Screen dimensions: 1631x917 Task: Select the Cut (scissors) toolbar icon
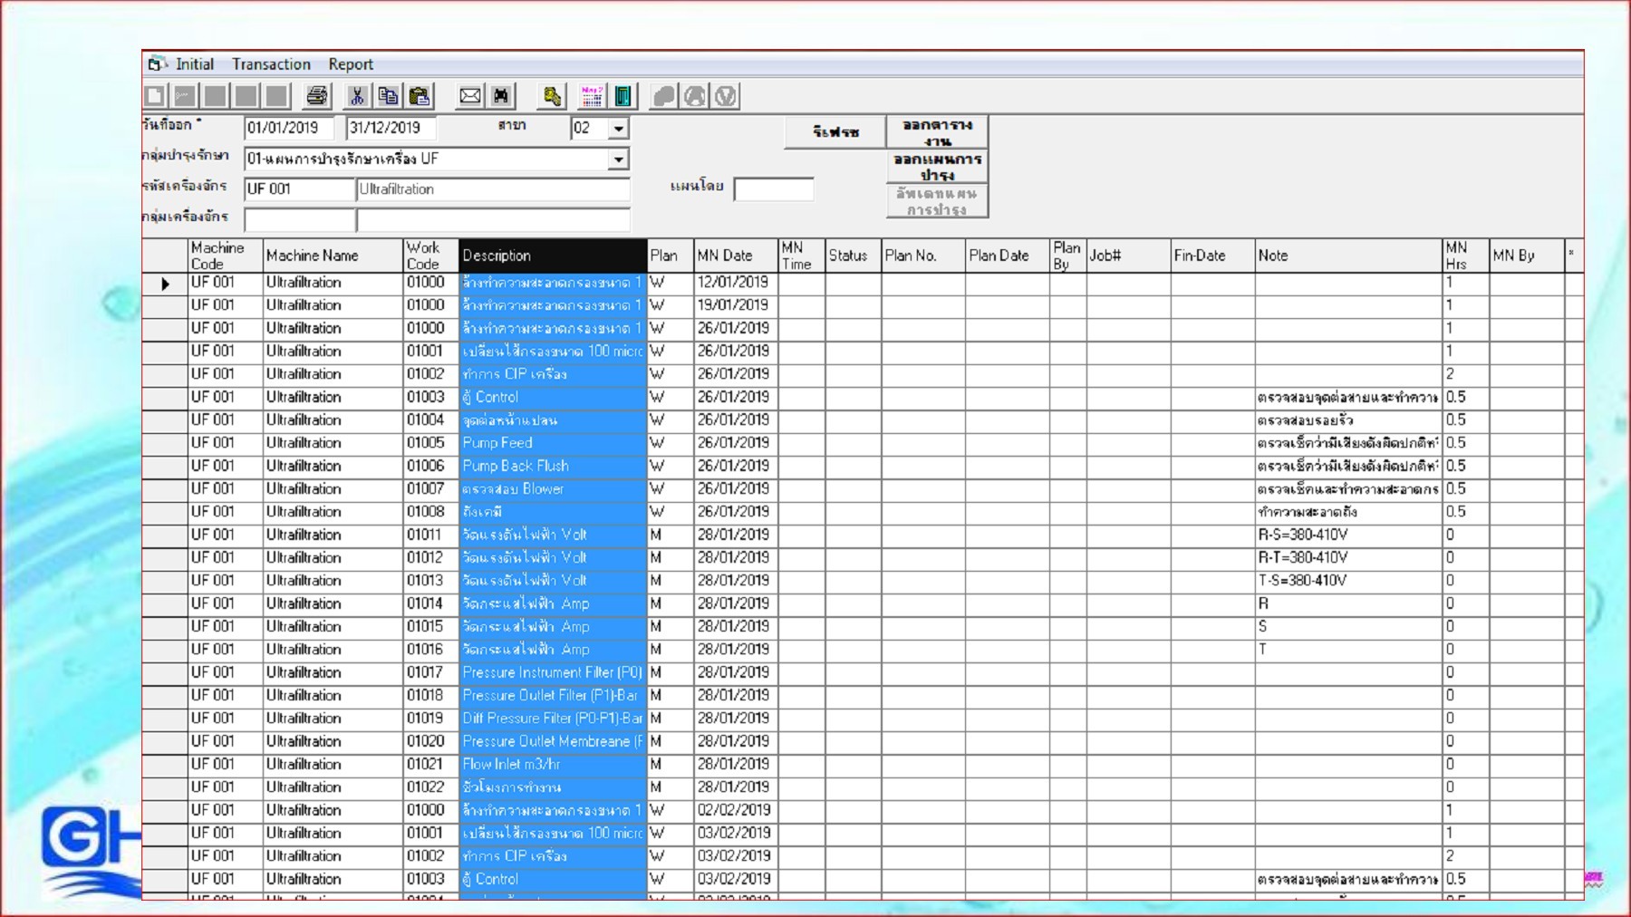[357, 96]
